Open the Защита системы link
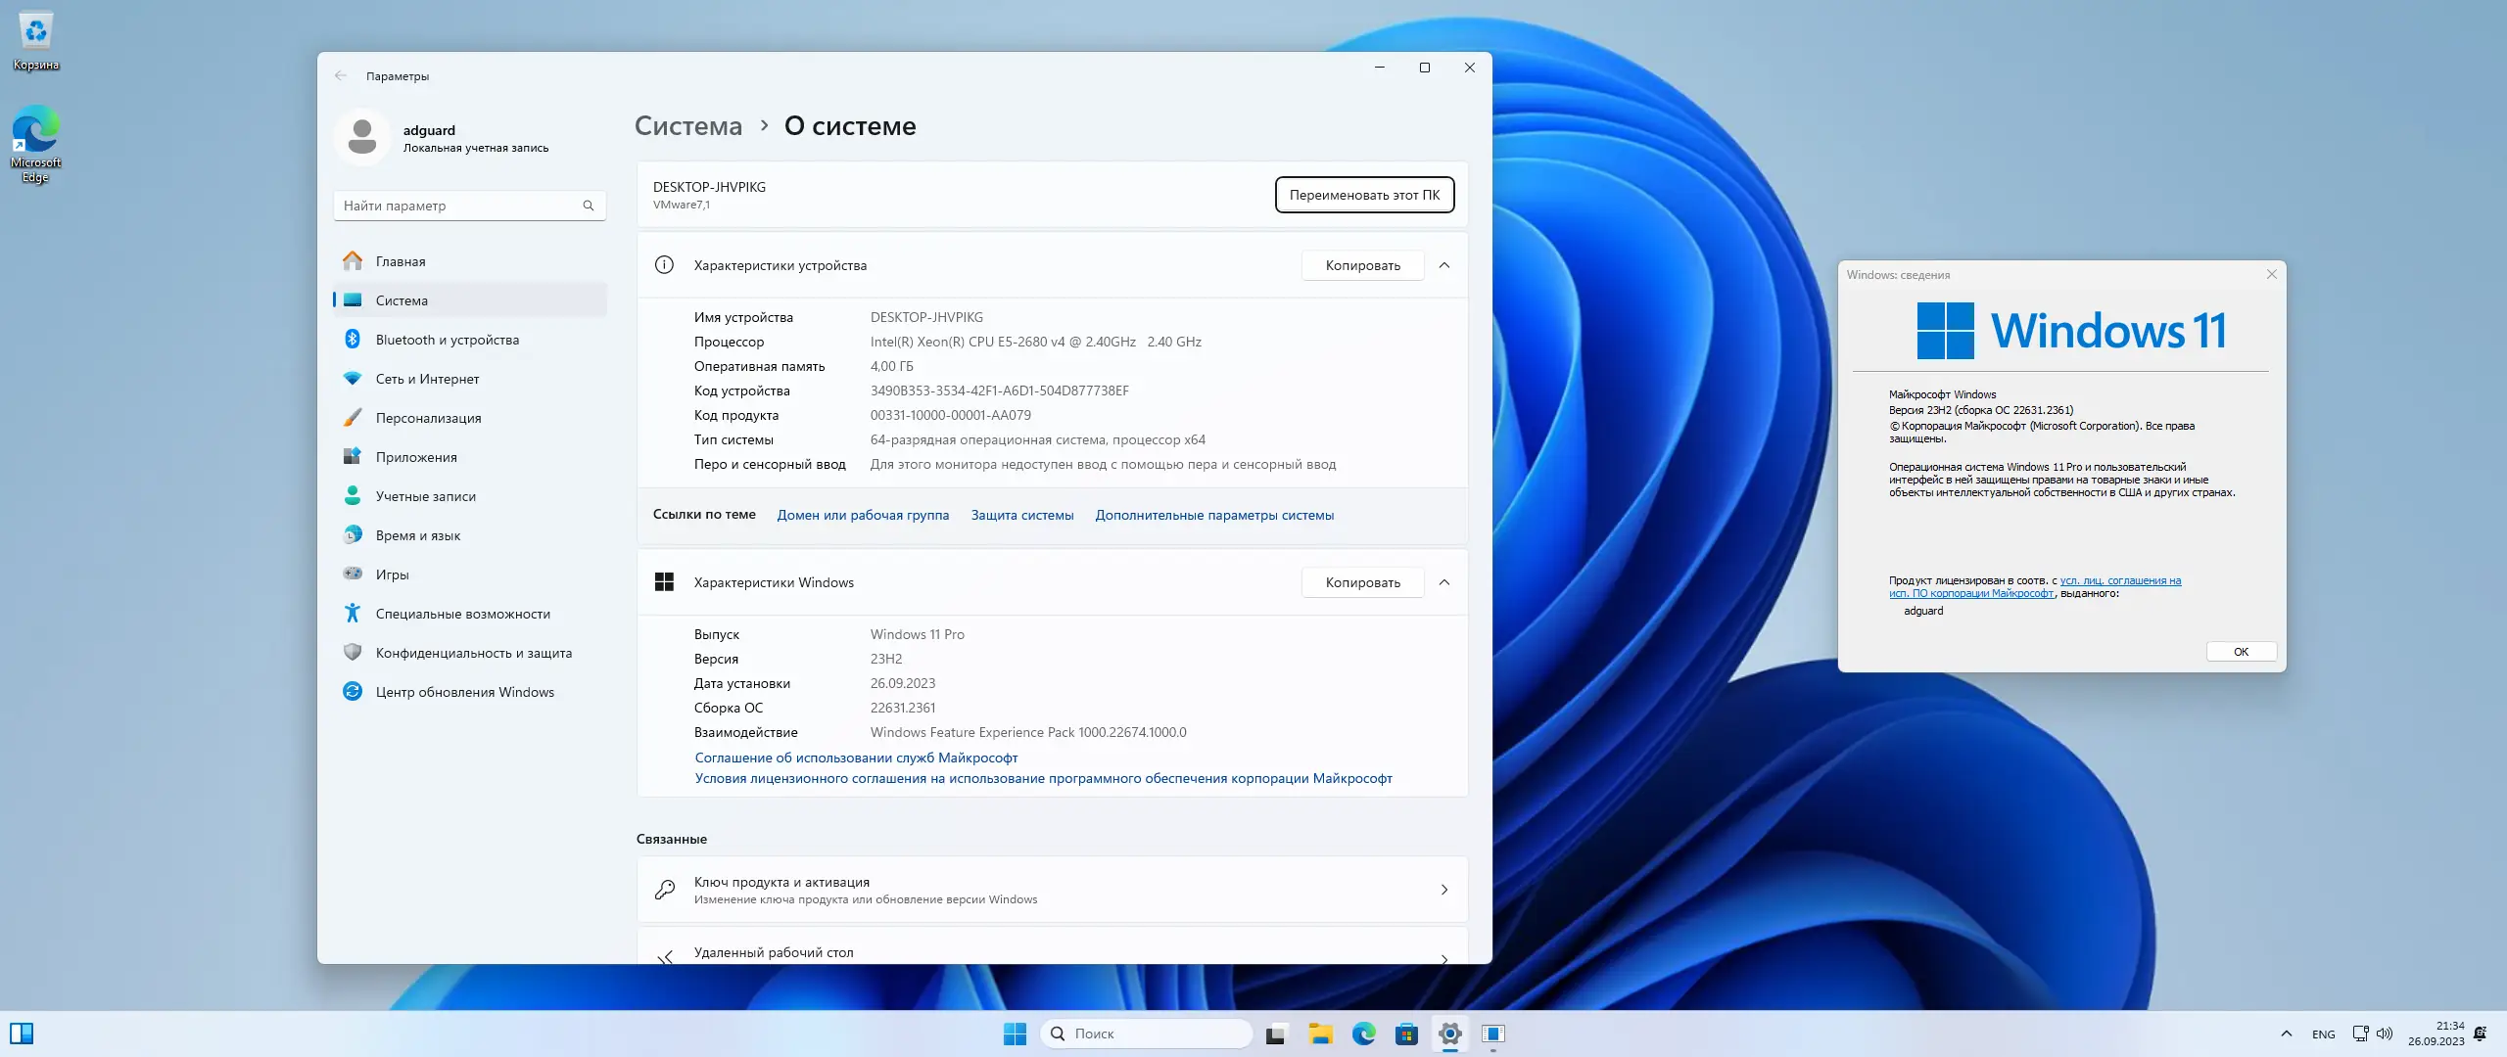The image size is (2507, 1057). tap(1022, 515)
